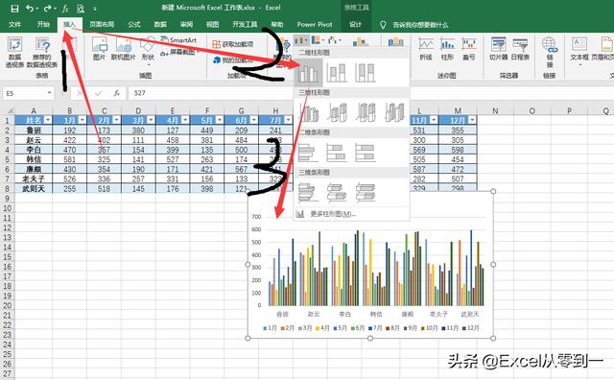Select cell E5 with value 527
Viewport: 614px width, 380px height.
[x=173, y=159]
